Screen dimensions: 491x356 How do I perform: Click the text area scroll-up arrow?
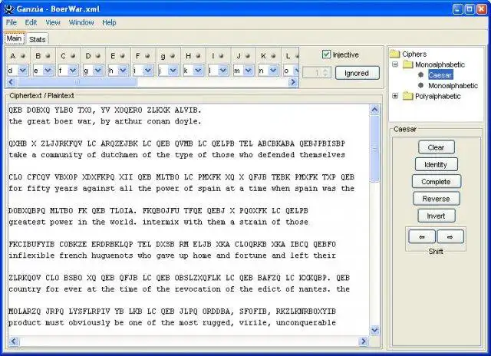[374, 110]
